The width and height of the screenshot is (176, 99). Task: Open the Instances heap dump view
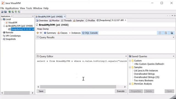coord(75,33)
